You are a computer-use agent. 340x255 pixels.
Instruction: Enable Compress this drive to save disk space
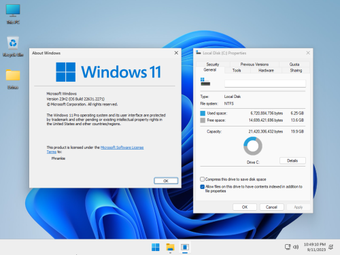click(x=203, y=180)
